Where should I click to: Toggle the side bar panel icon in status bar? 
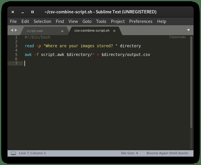click(13, 153)
